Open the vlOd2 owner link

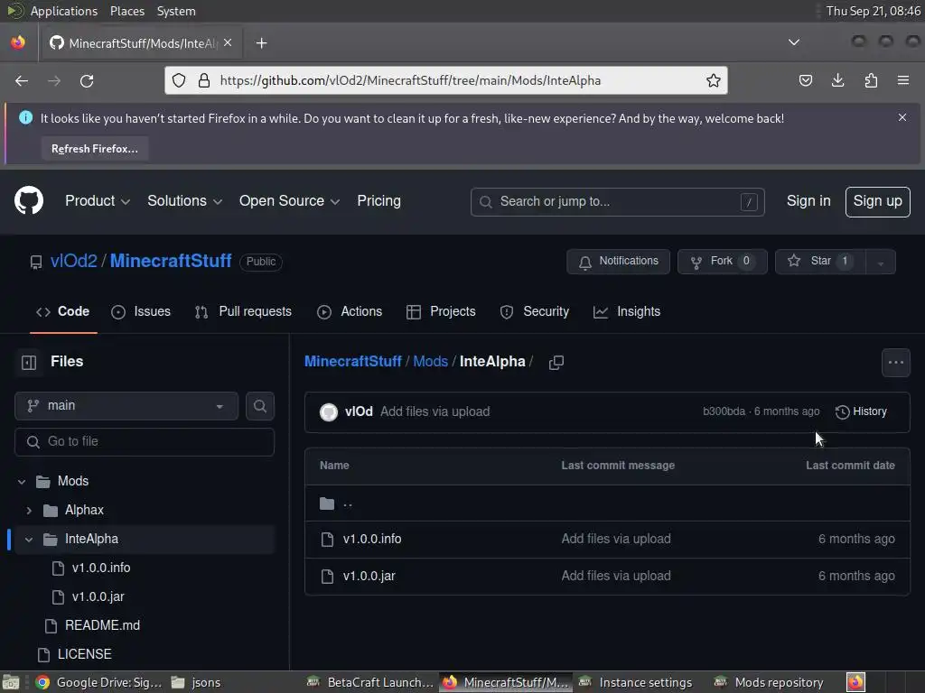coord(74,261)
